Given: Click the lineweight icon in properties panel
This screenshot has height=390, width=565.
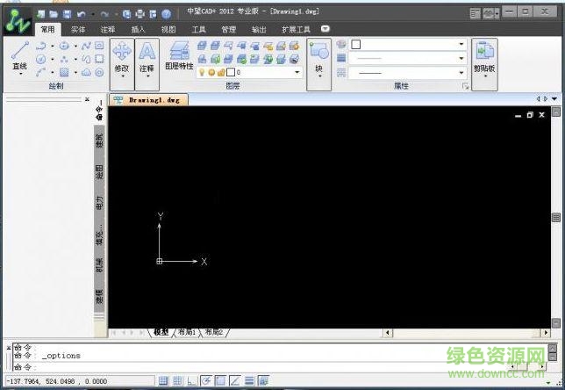Looking at the screenshot, I should 341,58.
